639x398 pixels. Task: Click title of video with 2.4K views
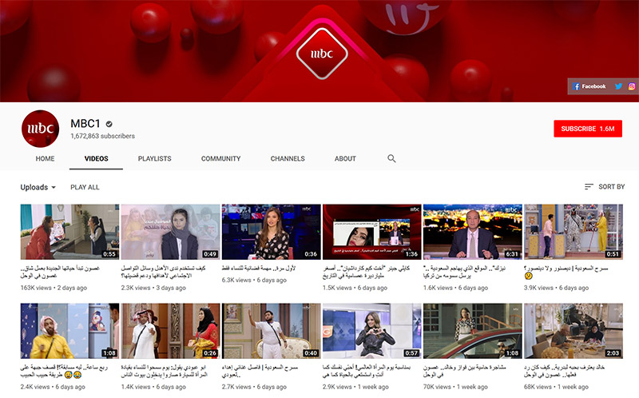(64, 371)
